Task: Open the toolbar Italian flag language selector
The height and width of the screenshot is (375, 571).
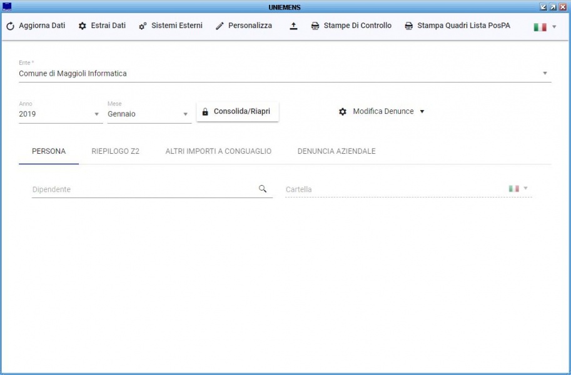Action: coord(545,27)
